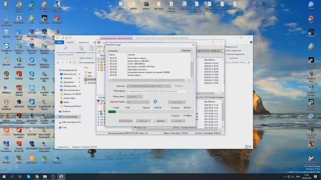
Task: Select USB-накопитель (F:) in the sidebar
Action: pyautogui.click(x=70, y=122)
